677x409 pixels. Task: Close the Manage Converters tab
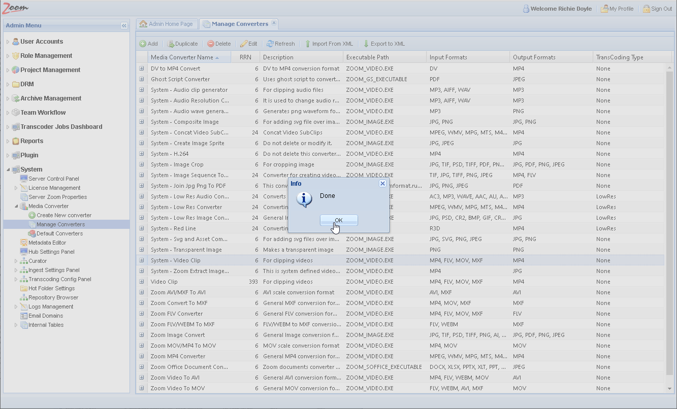click(274, 23)
